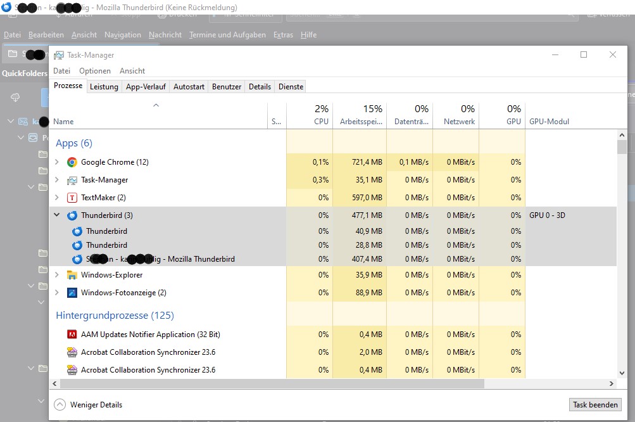
Task: Click the Thunderbird group icon
Action: coord(72,215)
